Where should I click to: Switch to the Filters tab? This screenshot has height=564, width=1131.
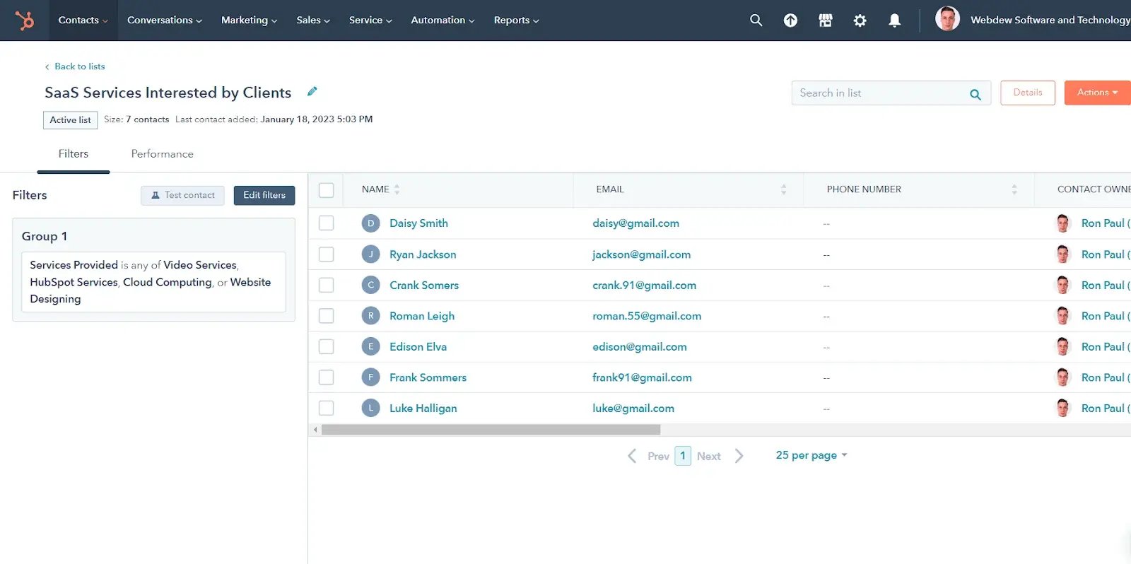pos(74,154)
